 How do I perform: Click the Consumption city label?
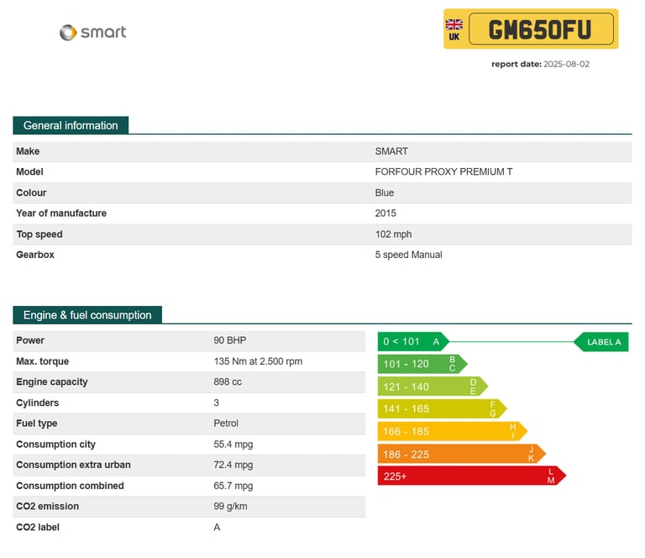click(x=55, y=445)
